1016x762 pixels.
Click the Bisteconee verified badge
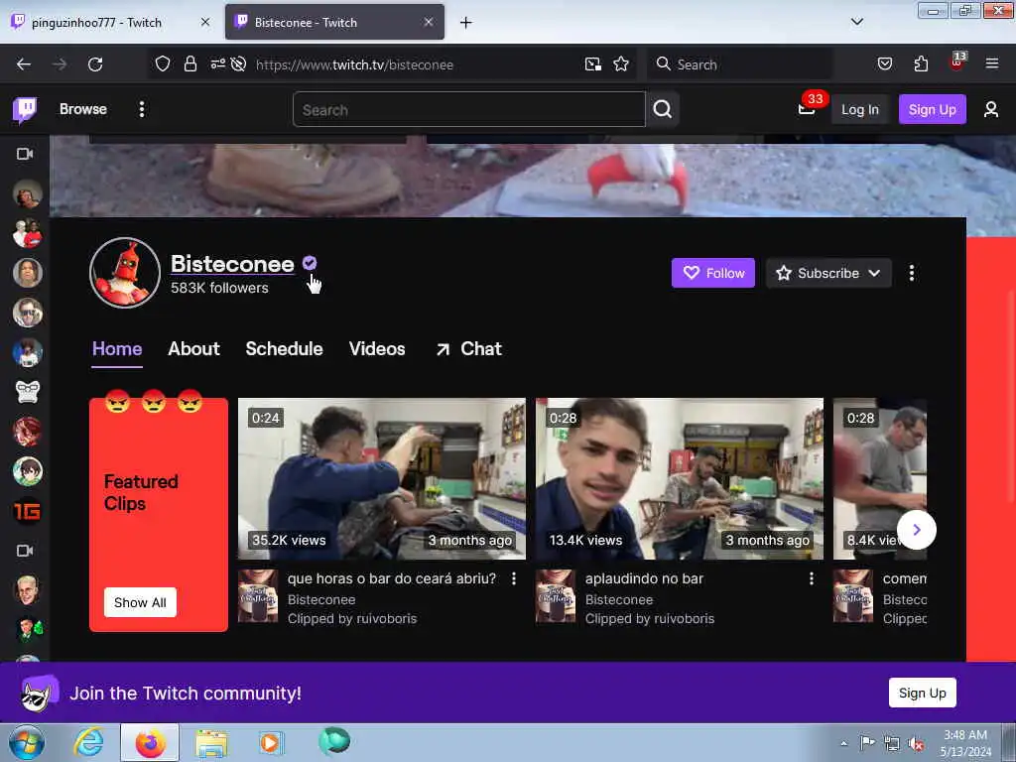click(310, 263)
